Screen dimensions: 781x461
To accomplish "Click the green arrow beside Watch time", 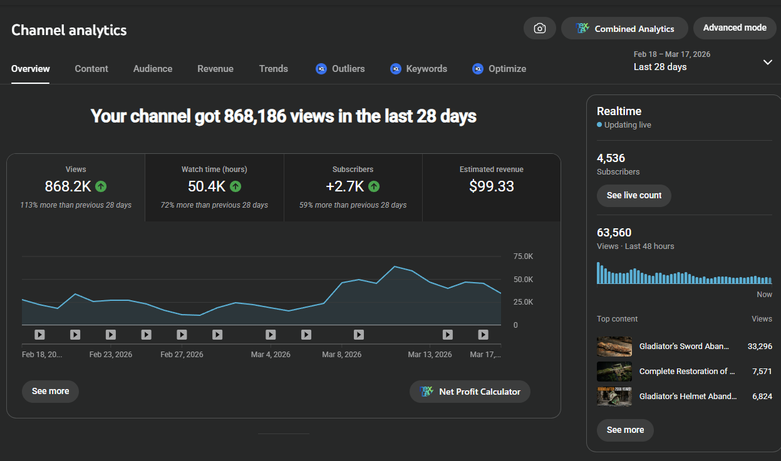I will [x=235, y=186].
